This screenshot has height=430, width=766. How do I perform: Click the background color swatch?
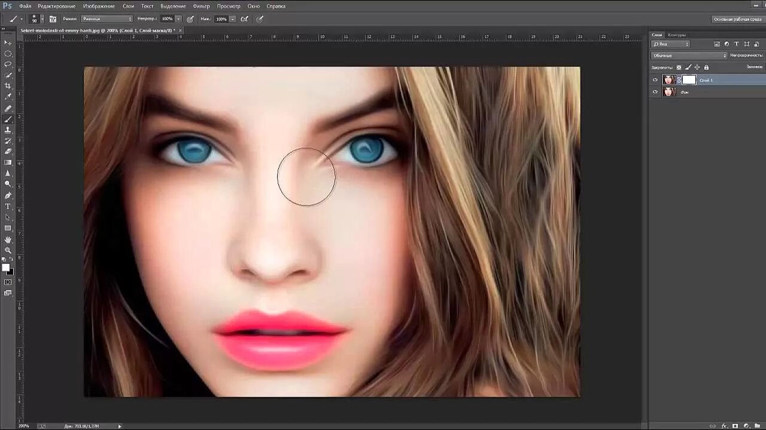point(10,272)
